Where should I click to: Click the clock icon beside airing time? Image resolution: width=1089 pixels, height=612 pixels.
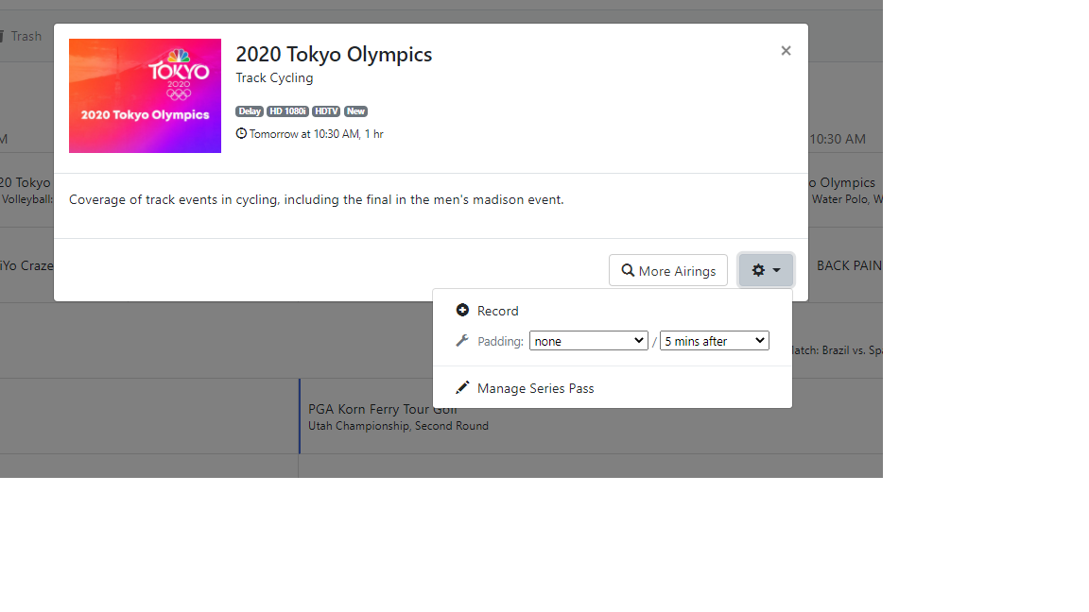pos(241,134)
